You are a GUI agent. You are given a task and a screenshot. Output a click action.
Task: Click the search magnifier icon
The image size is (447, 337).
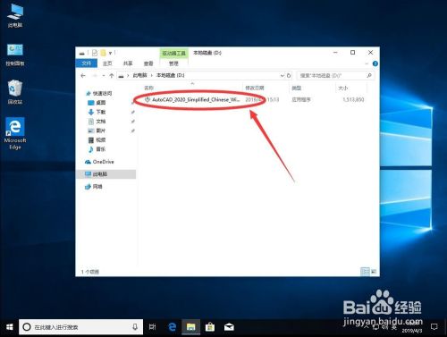pos(369,76)
